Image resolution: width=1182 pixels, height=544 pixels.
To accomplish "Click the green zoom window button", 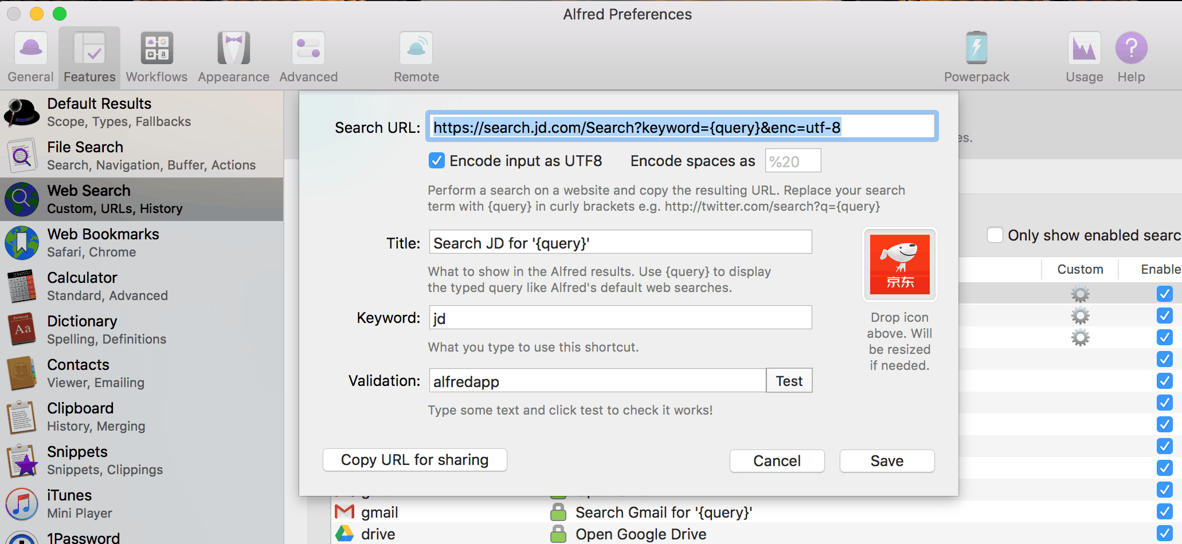I will click(x=60, y=14).
